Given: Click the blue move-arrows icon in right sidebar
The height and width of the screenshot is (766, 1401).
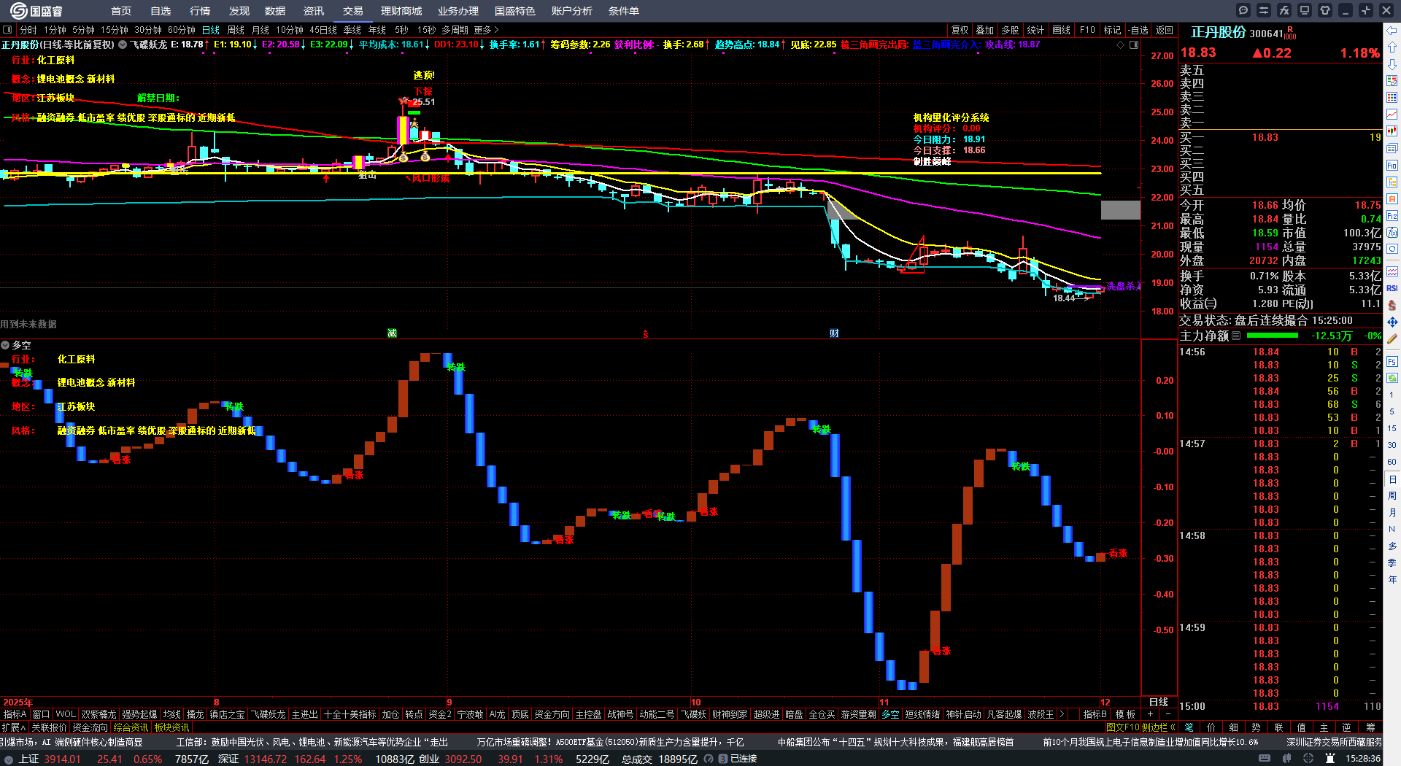Looking at the screenshot, I should tap(1392, 322).
